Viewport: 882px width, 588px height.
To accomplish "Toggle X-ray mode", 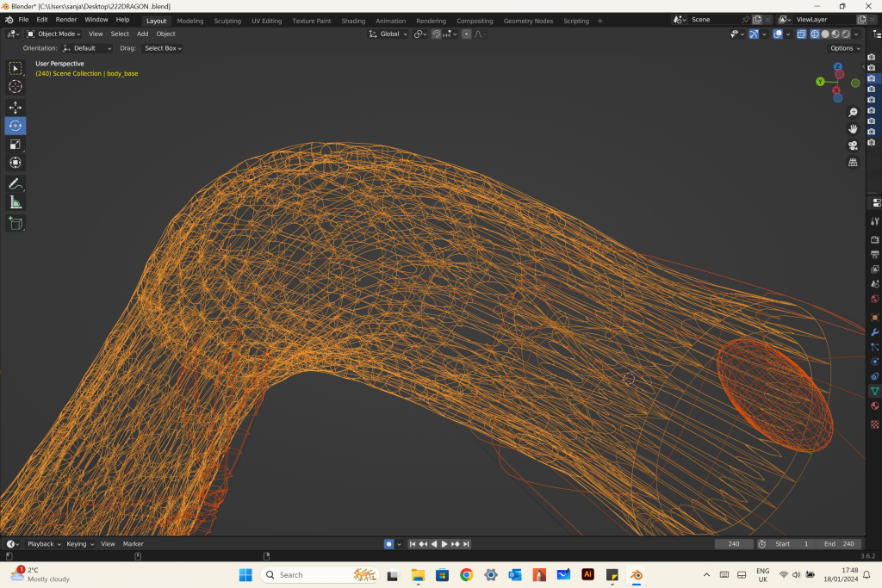I will coord(801,34).
